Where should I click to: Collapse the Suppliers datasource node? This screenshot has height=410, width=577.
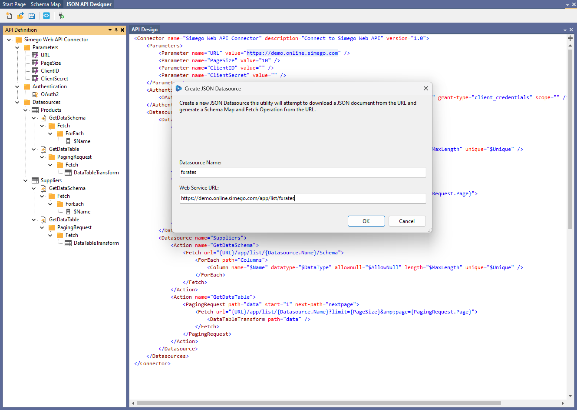tap(25, 180)
